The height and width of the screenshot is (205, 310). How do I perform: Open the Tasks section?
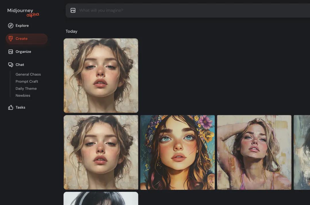coord(20,107)
